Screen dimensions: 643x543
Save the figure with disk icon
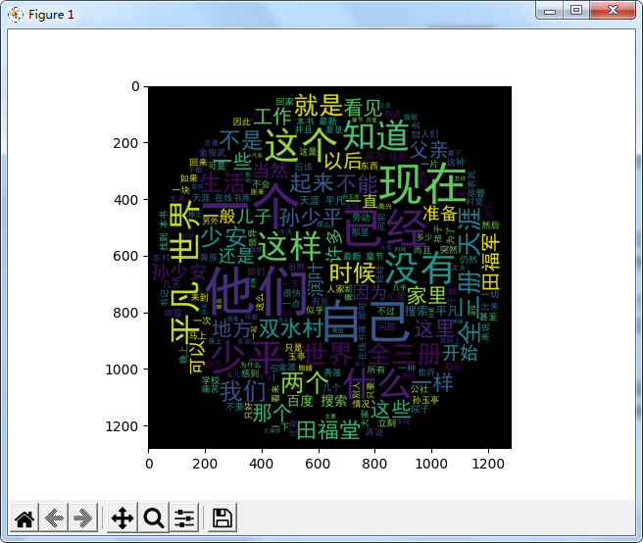(x=223, y=518)
